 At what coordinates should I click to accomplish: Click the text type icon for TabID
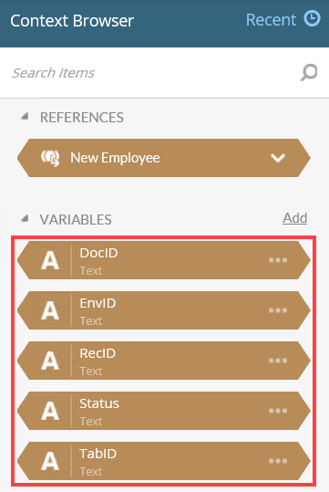tap(50, 461)
